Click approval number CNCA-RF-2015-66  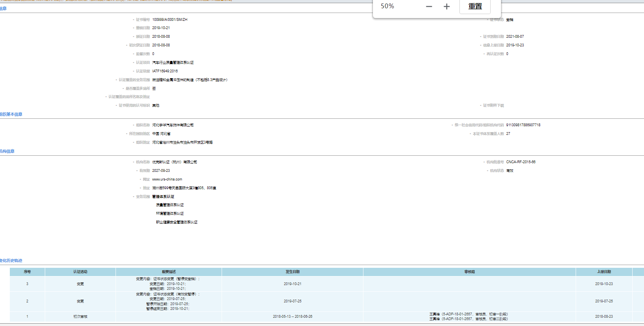521,162
